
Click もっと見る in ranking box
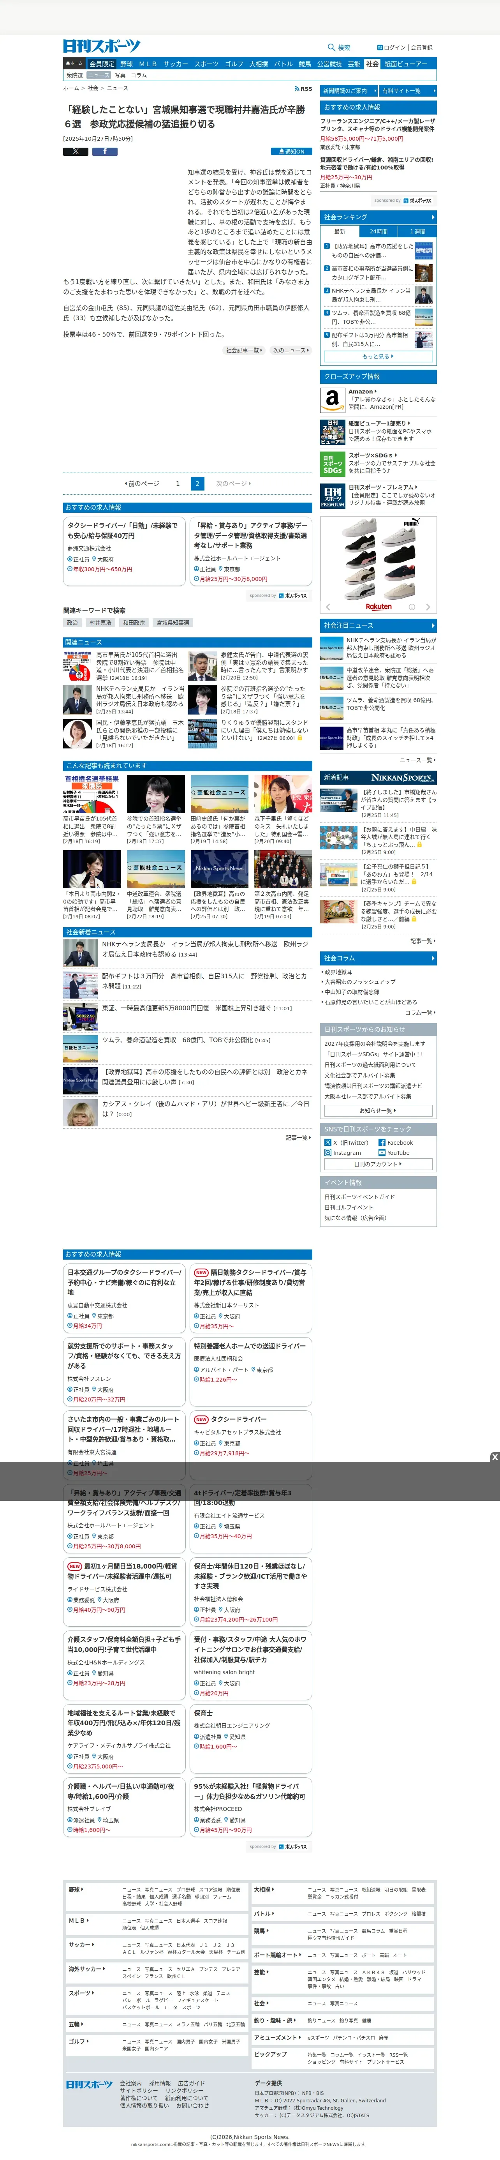[x=378, y=356]
